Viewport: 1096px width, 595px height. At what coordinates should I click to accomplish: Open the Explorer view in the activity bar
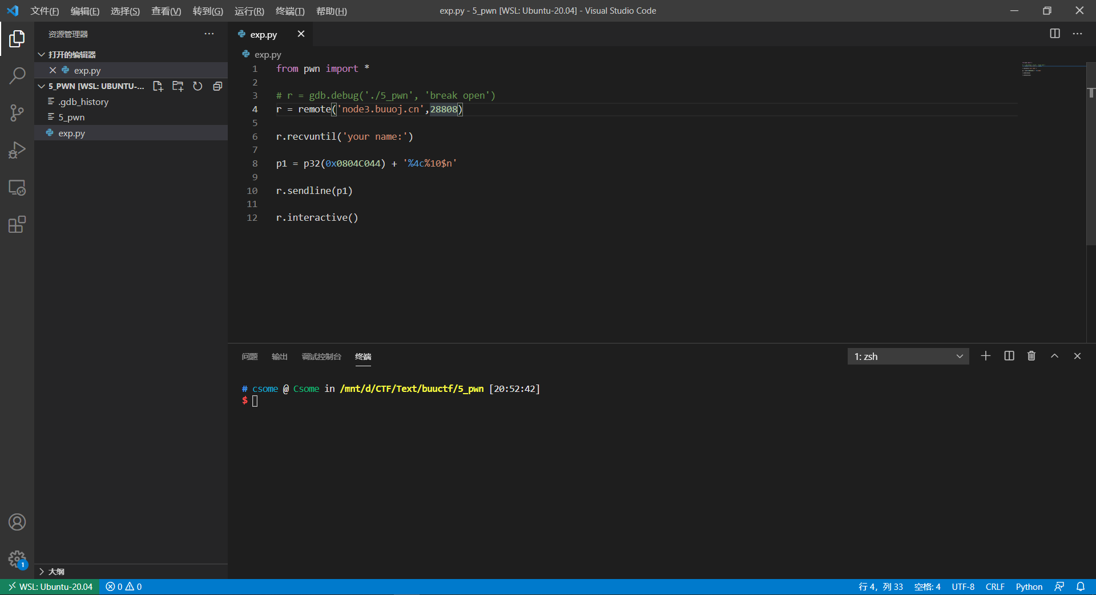click(17, 39)
